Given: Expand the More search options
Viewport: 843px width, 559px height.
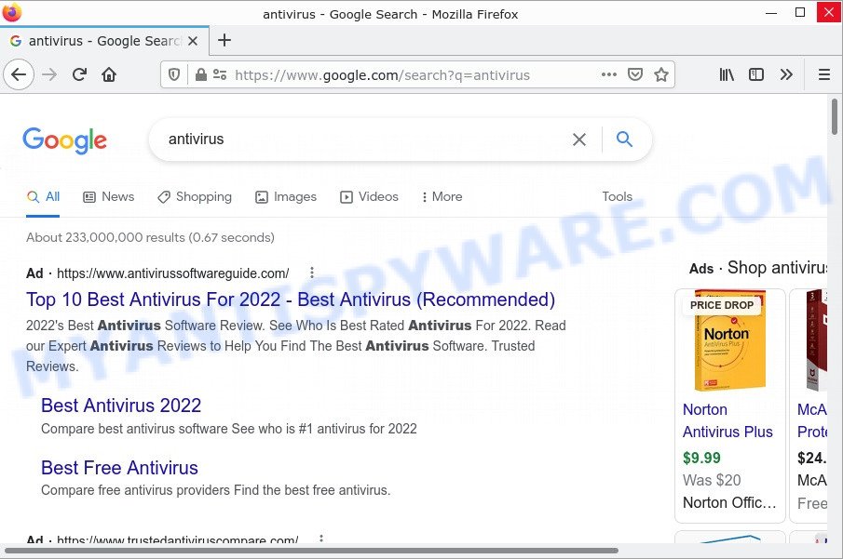Looking at the screenshot, I should pos(442,197).
